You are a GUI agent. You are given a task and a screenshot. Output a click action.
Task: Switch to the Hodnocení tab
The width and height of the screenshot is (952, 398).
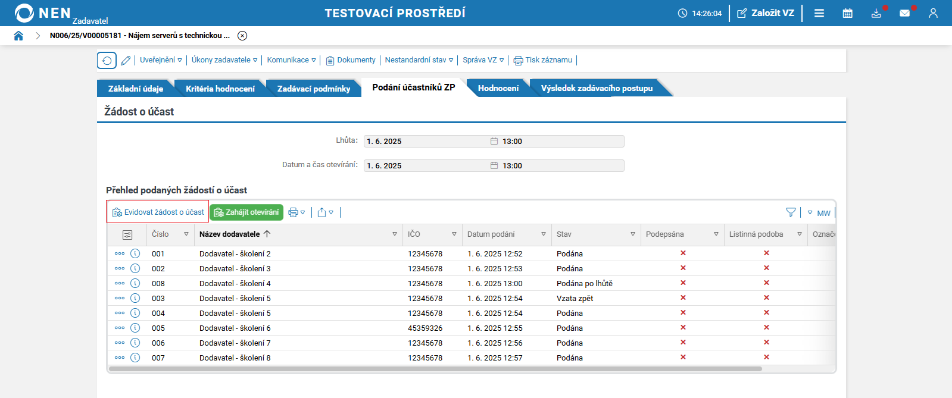coord(498,88)
